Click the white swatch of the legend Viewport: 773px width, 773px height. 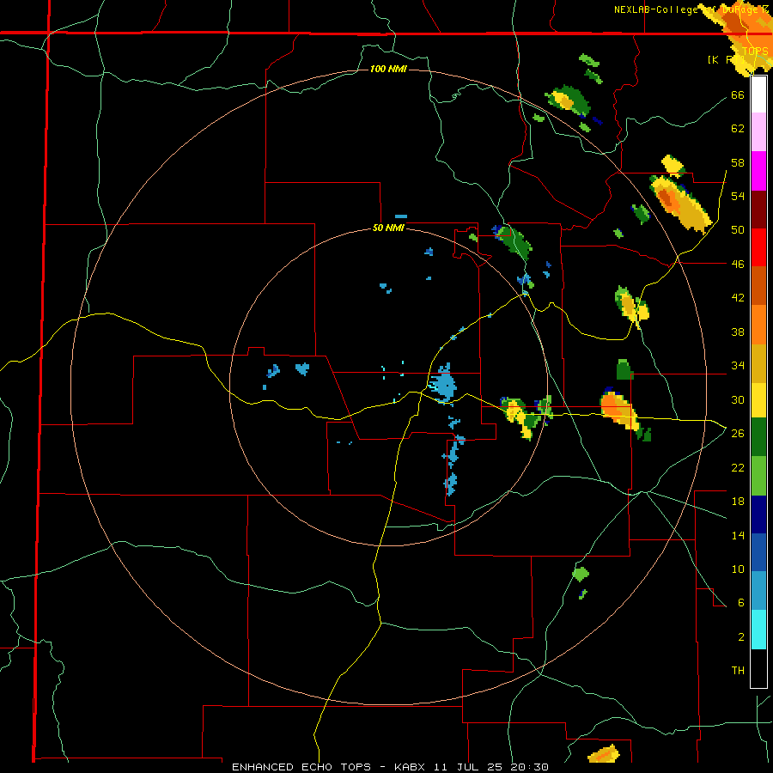click(x=758, y=94)
